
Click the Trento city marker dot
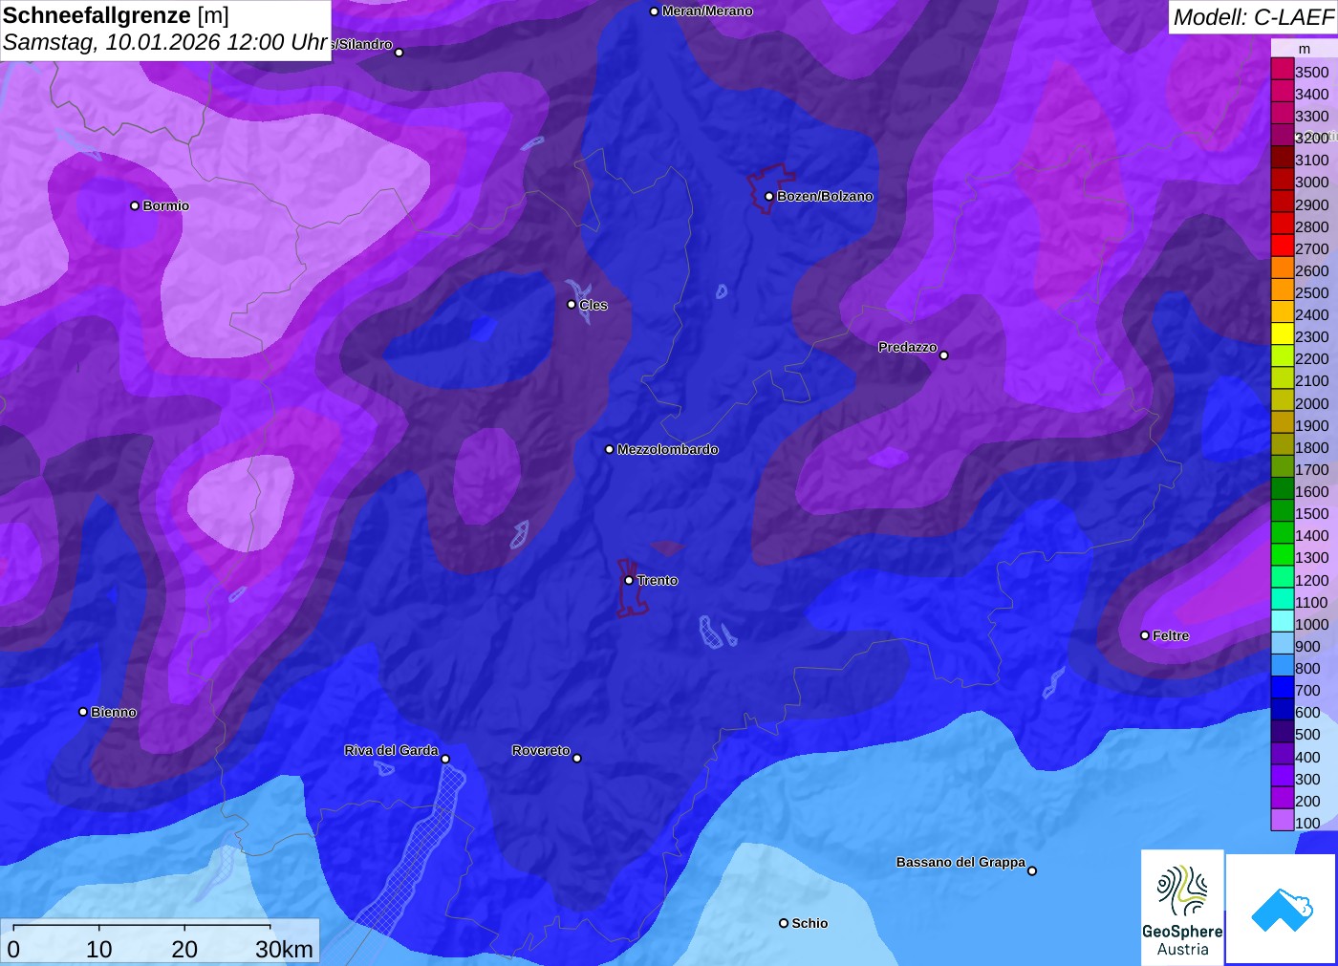(x=629, y=580)
